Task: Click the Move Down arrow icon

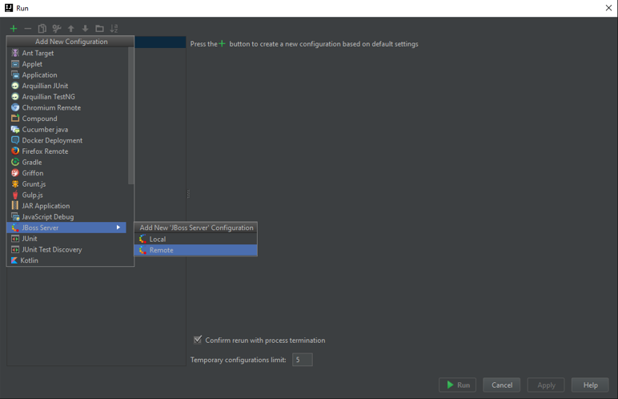Action: pyautogui.click(x=85, y=28)
